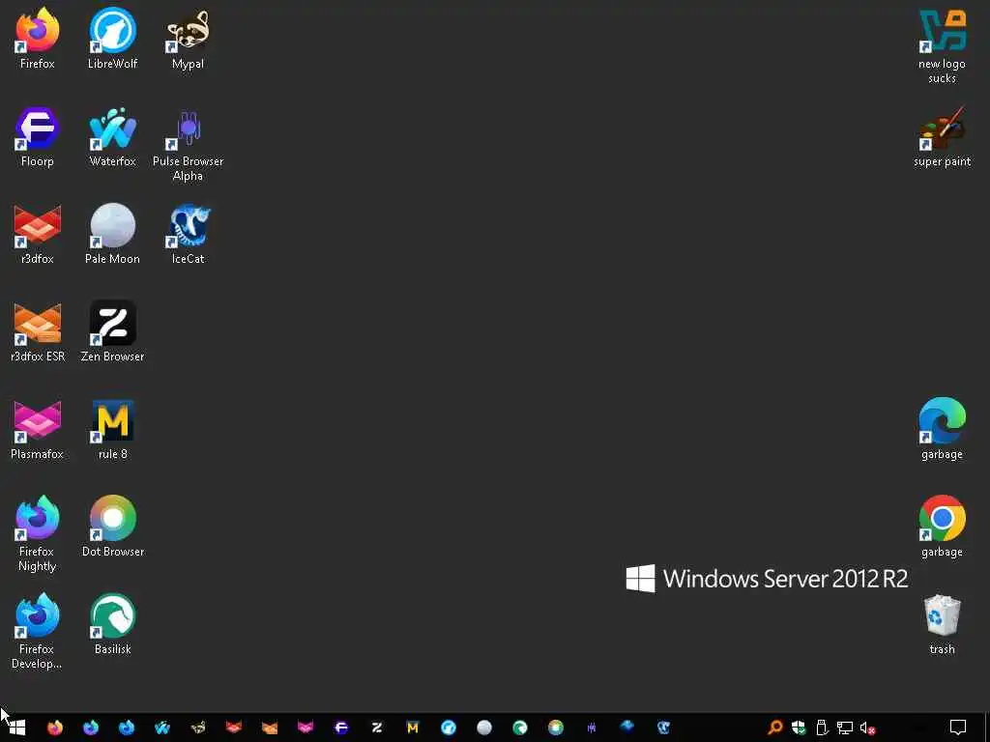This screenshot has width=990, height=742.
Task: Click the blue diamond taskbar icon
Action: (x=626, y=727)
